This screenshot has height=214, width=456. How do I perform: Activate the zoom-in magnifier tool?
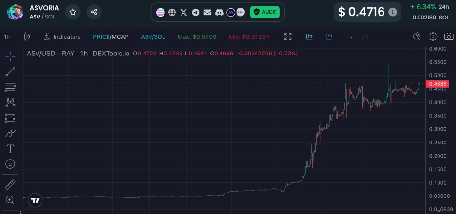pyautogui.click(x=10, y=200)
